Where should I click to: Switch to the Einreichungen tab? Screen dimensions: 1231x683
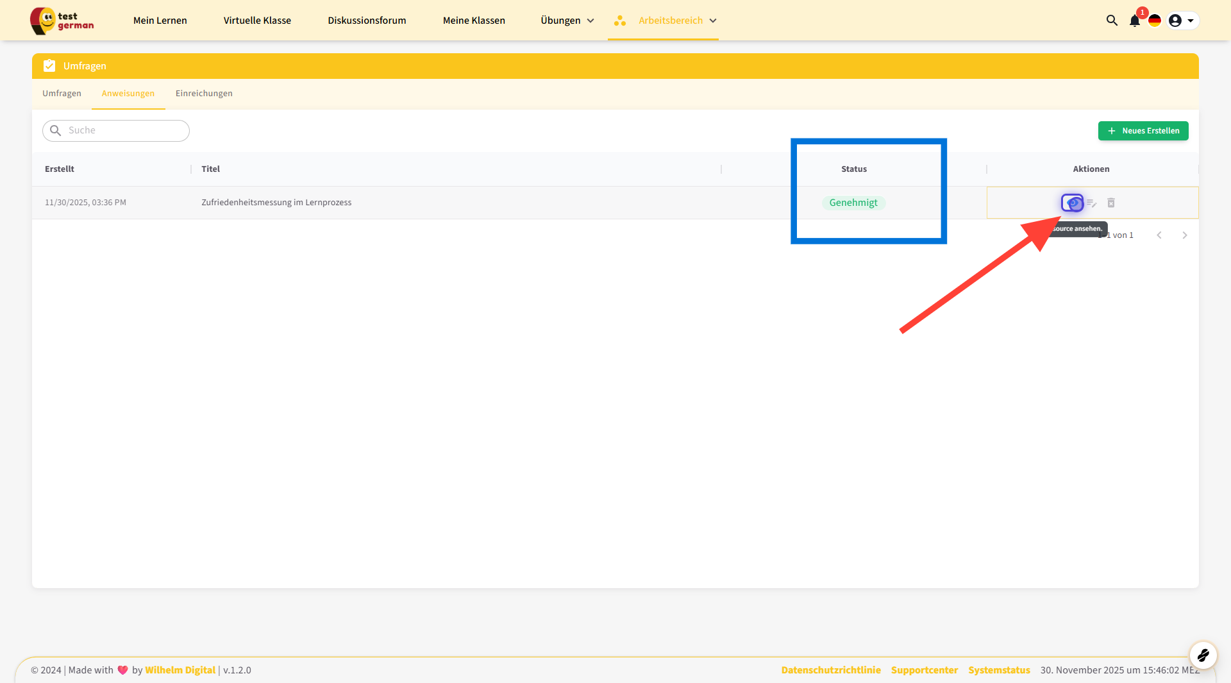[x=204, y=94]
